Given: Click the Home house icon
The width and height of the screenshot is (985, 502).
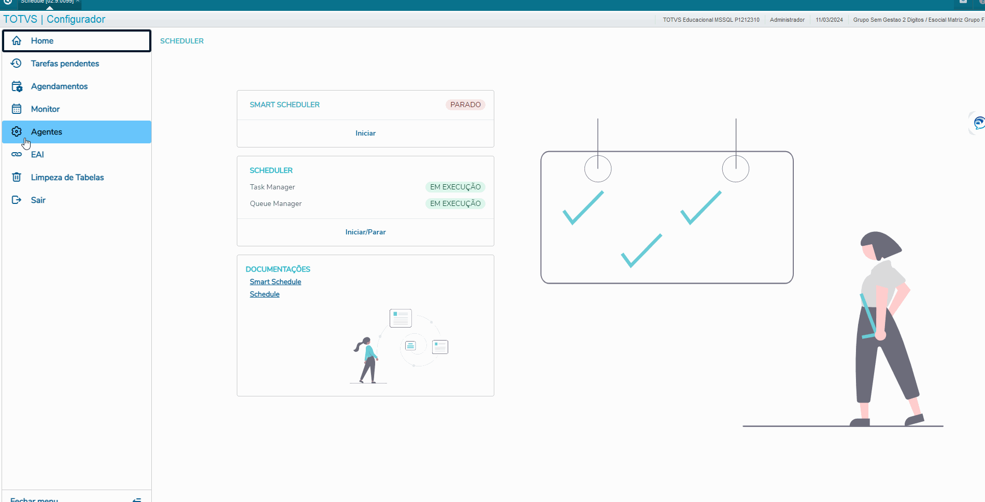Looking at the screenshot, I should click(17, 41).
